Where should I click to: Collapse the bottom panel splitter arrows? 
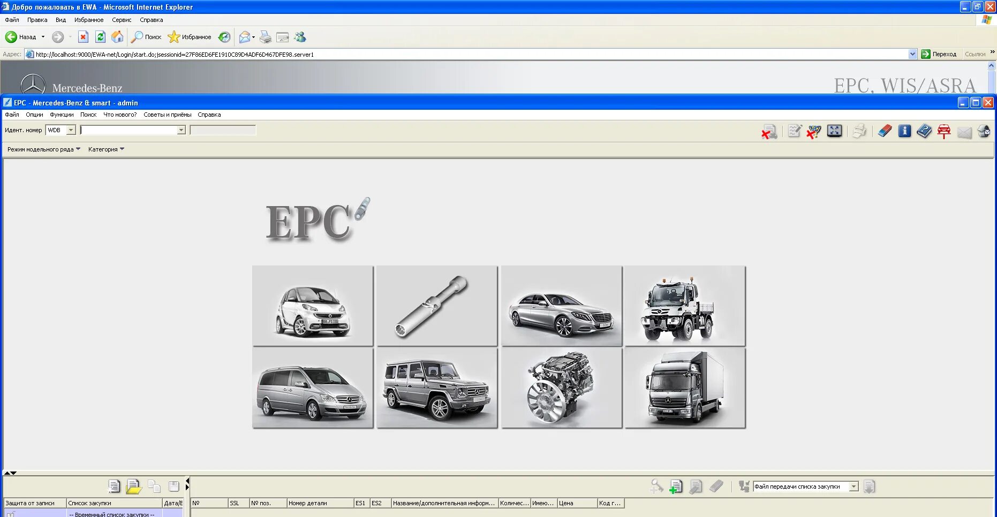[10, 473]
